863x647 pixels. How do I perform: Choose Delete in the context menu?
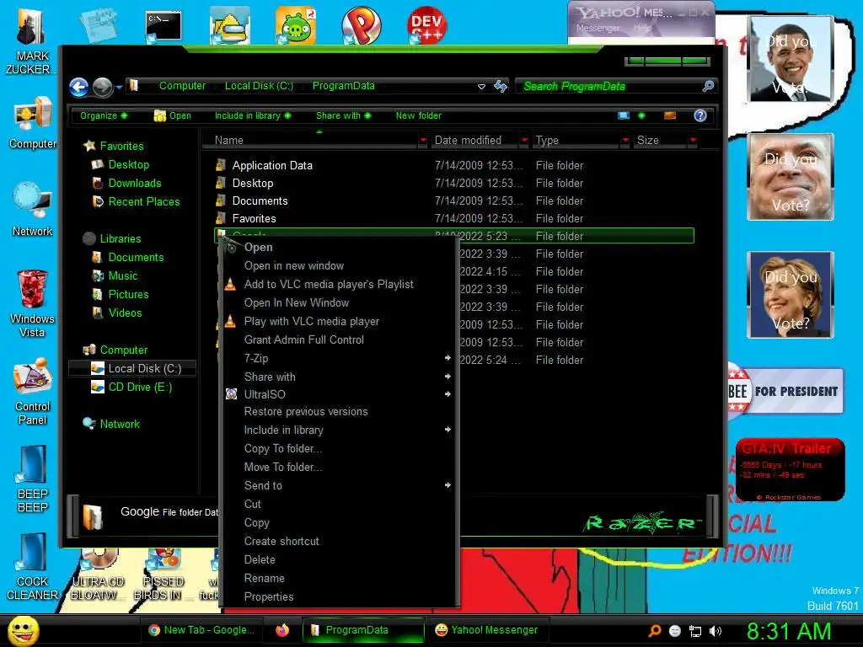click(339, 559)
